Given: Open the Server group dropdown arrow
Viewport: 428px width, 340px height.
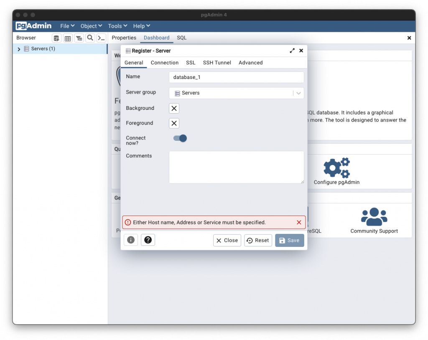Looking at the screenshot, I should click(298, 93).
